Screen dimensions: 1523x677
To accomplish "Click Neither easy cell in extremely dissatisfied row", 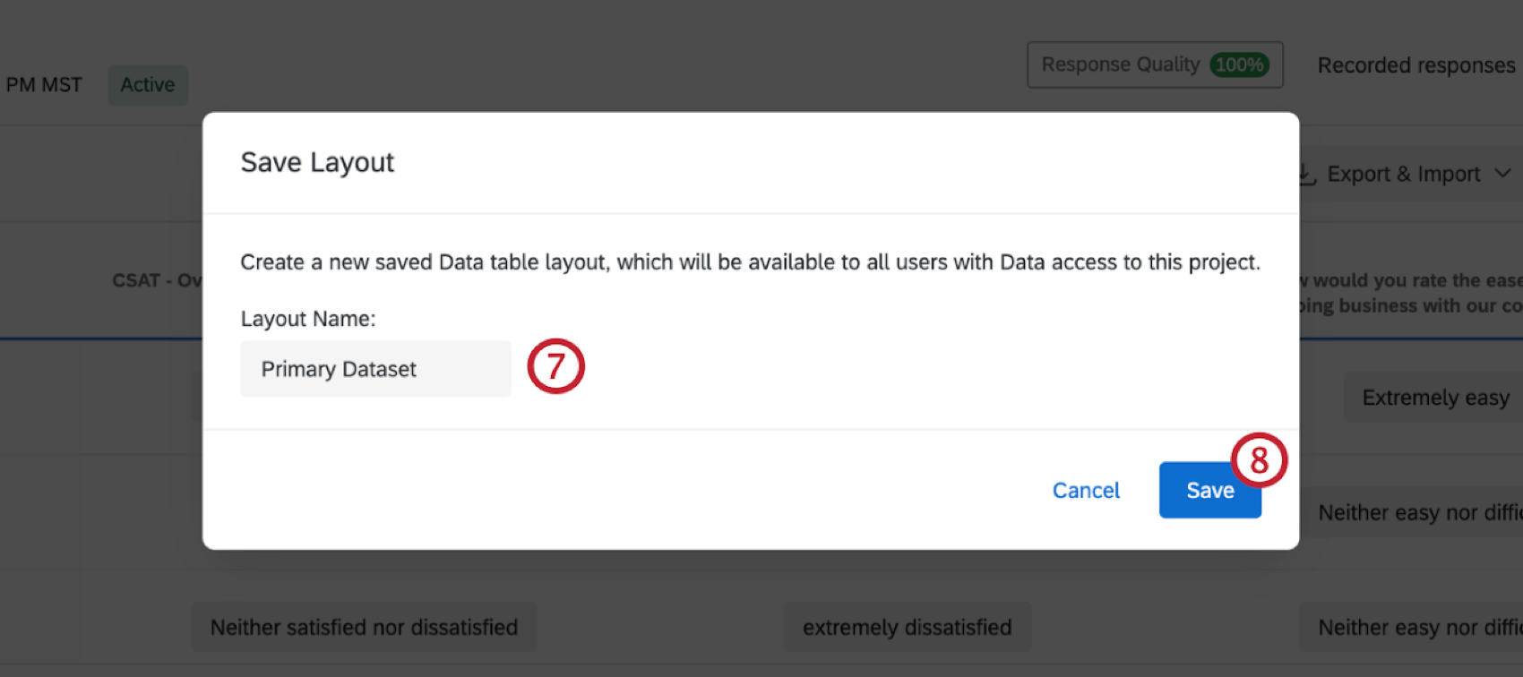I will [1419, 627].
